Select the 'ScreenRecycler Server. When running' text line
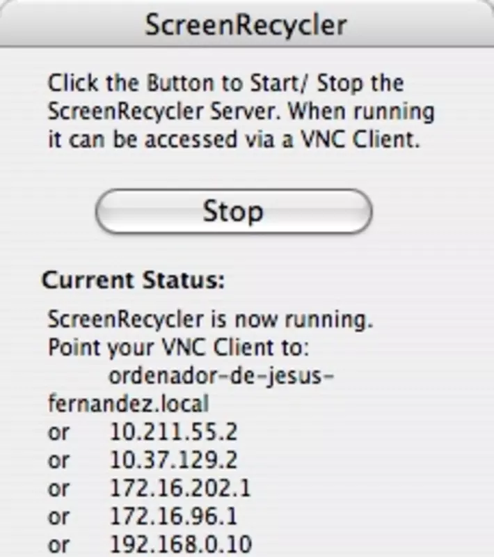The width and height of the screenshot is (494, 557). [241, 112]
